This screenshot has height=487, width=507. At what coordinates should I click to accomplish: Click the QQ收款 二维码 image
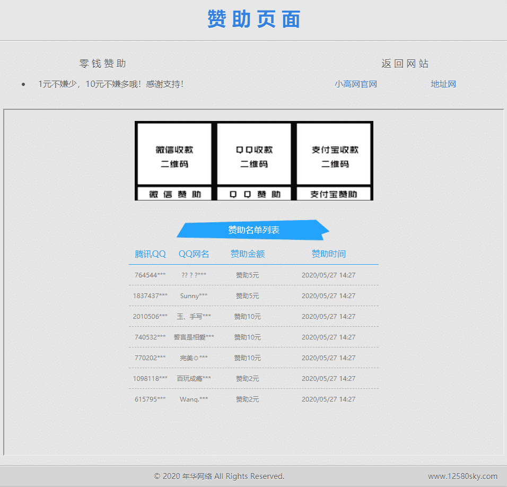pyautogui.click(x=254, y=154)
